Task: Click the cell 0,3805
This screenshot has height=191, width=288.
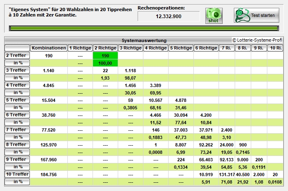Action: coord(131,108)
